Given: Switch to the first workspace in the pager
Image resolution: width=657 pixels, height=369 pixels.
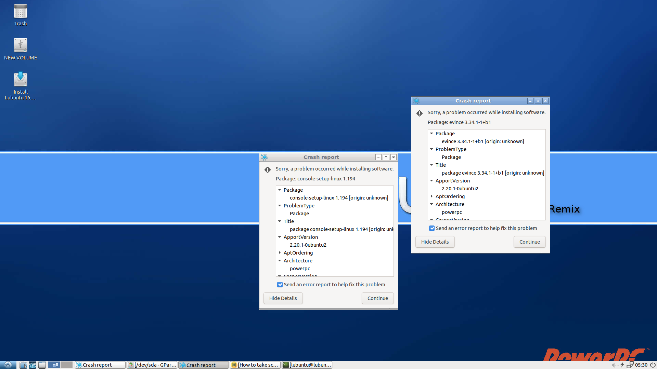Looking at the screenshot, I should tap(54, 365).
